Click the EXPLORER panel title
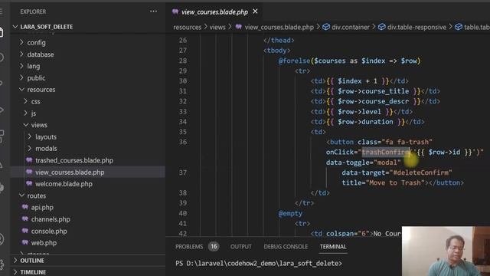This screenshot has height=276, width=490. tap(33, 11)
